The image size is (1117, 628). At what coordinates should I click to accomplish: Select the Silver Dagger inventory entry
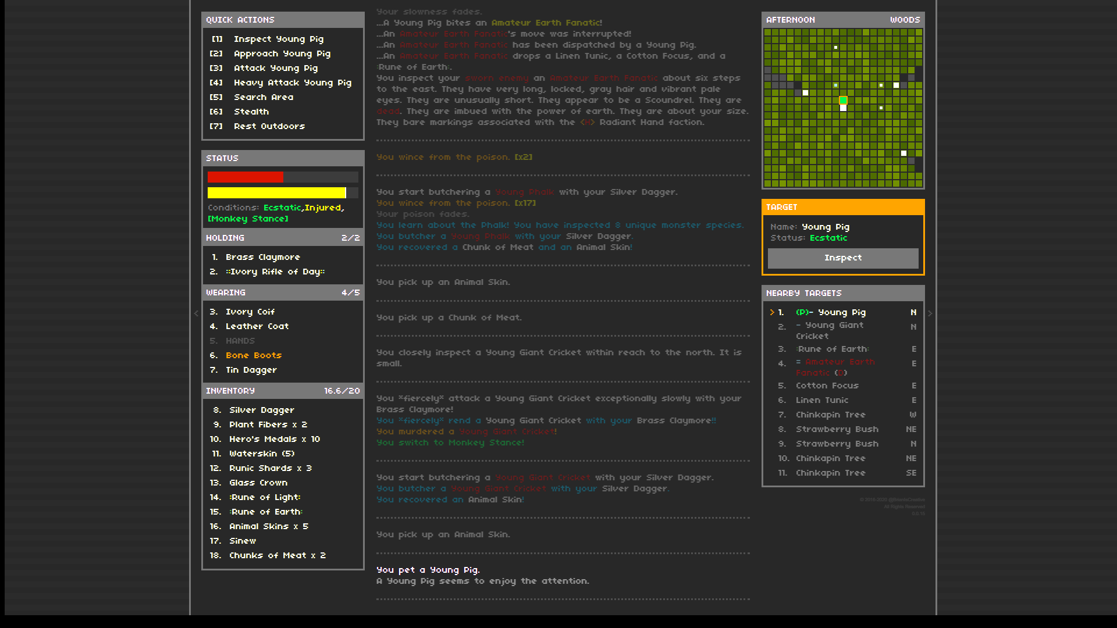(x=262, y=409)
